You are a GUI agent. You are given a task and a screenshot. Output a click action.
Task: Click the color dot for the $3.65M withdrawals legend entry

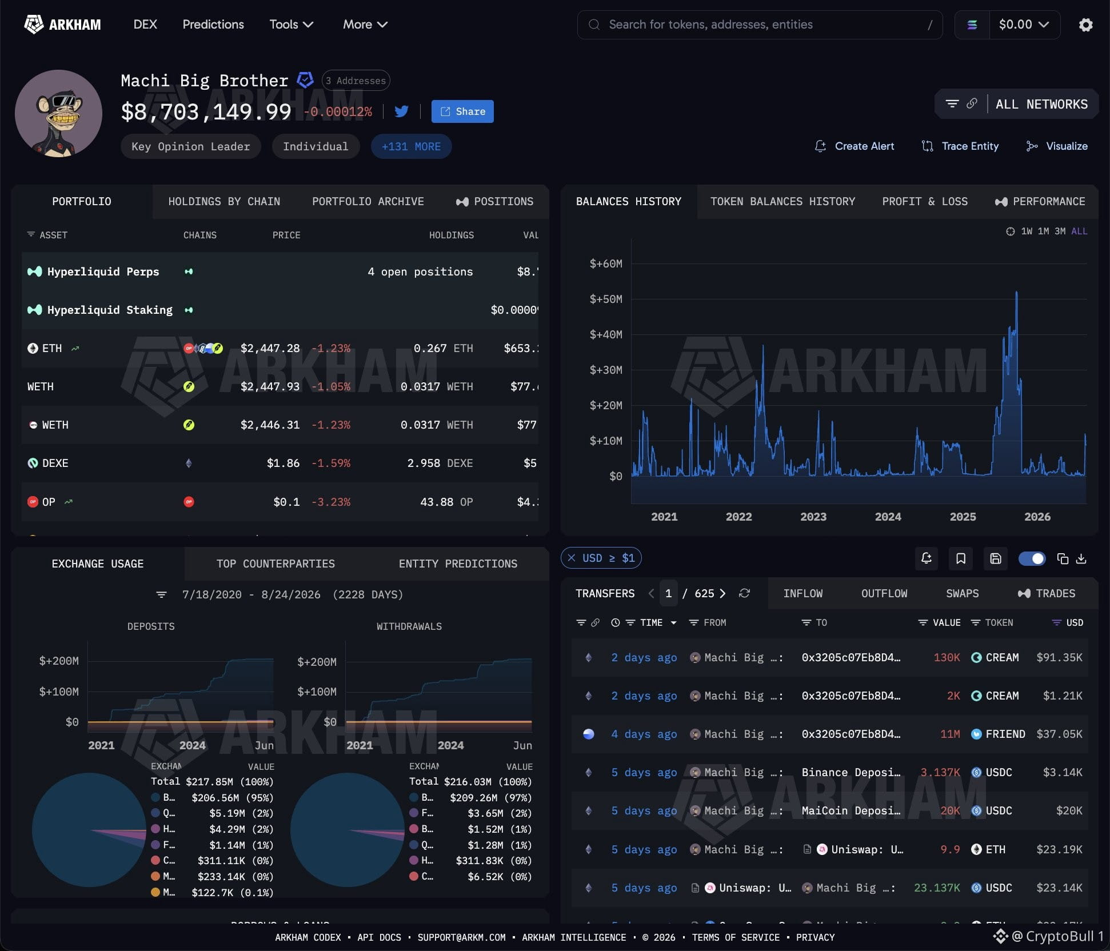(414, 813)
